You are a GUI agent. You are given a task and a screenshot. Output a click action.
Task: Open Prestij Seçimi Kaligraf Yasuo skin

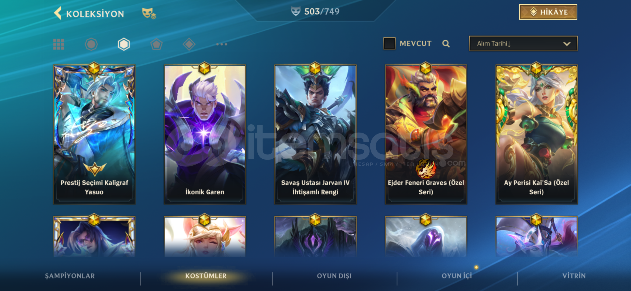pyautogui.click(x=94, y=134)
